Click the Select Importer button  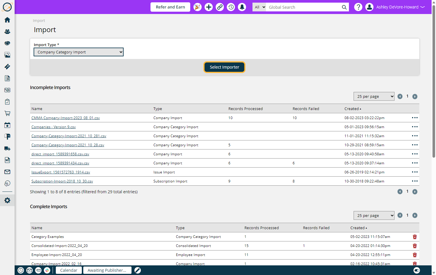click(224, 67)
